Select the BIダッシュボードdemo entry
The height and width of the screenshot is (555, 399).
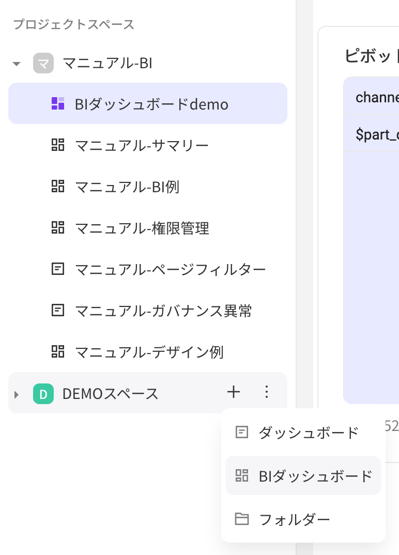click(148, 103)
